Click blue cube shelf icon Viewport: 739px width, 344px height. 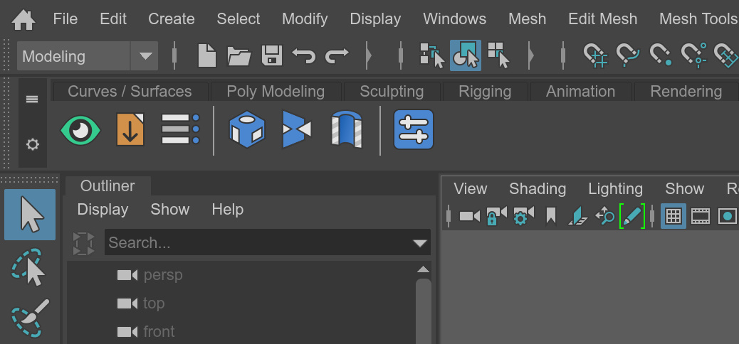coord(247,129)
